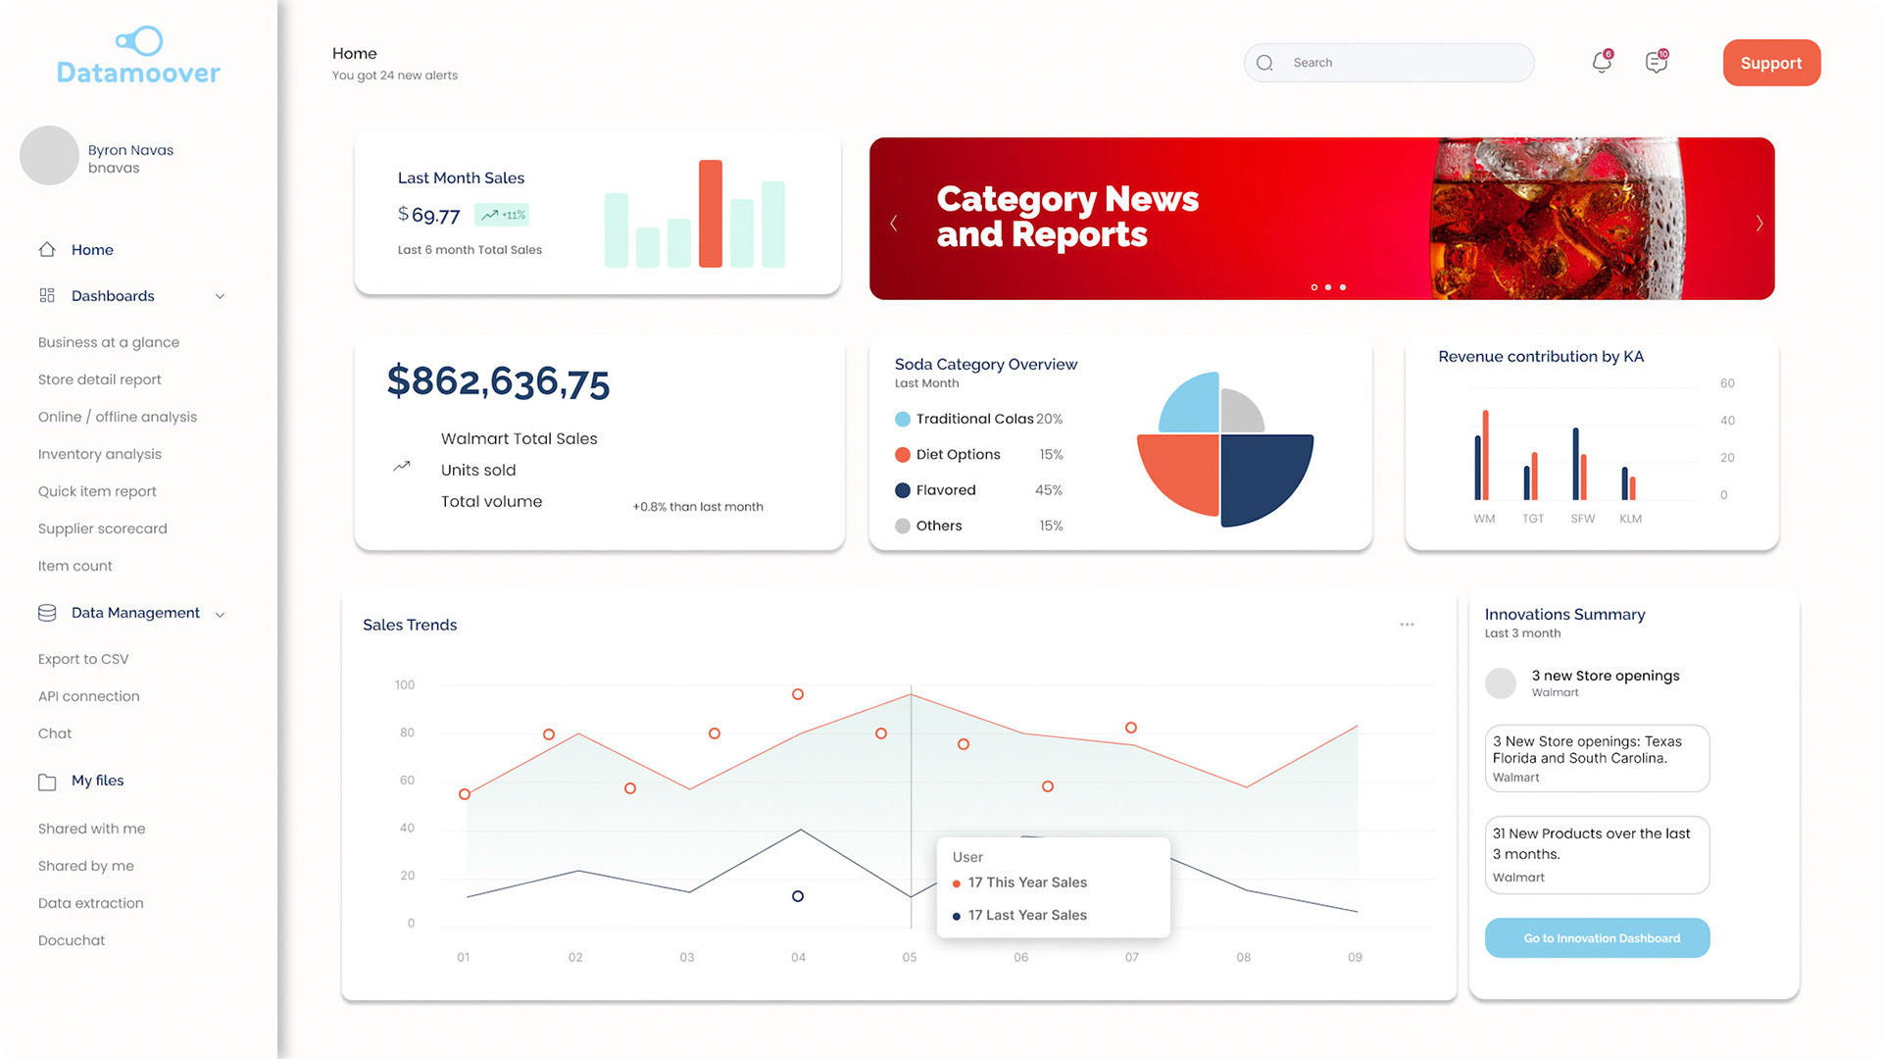The height and width of the screenshot is (1059, 1882).
Task: Go to previous banner slide arrow
Action: 893,224
